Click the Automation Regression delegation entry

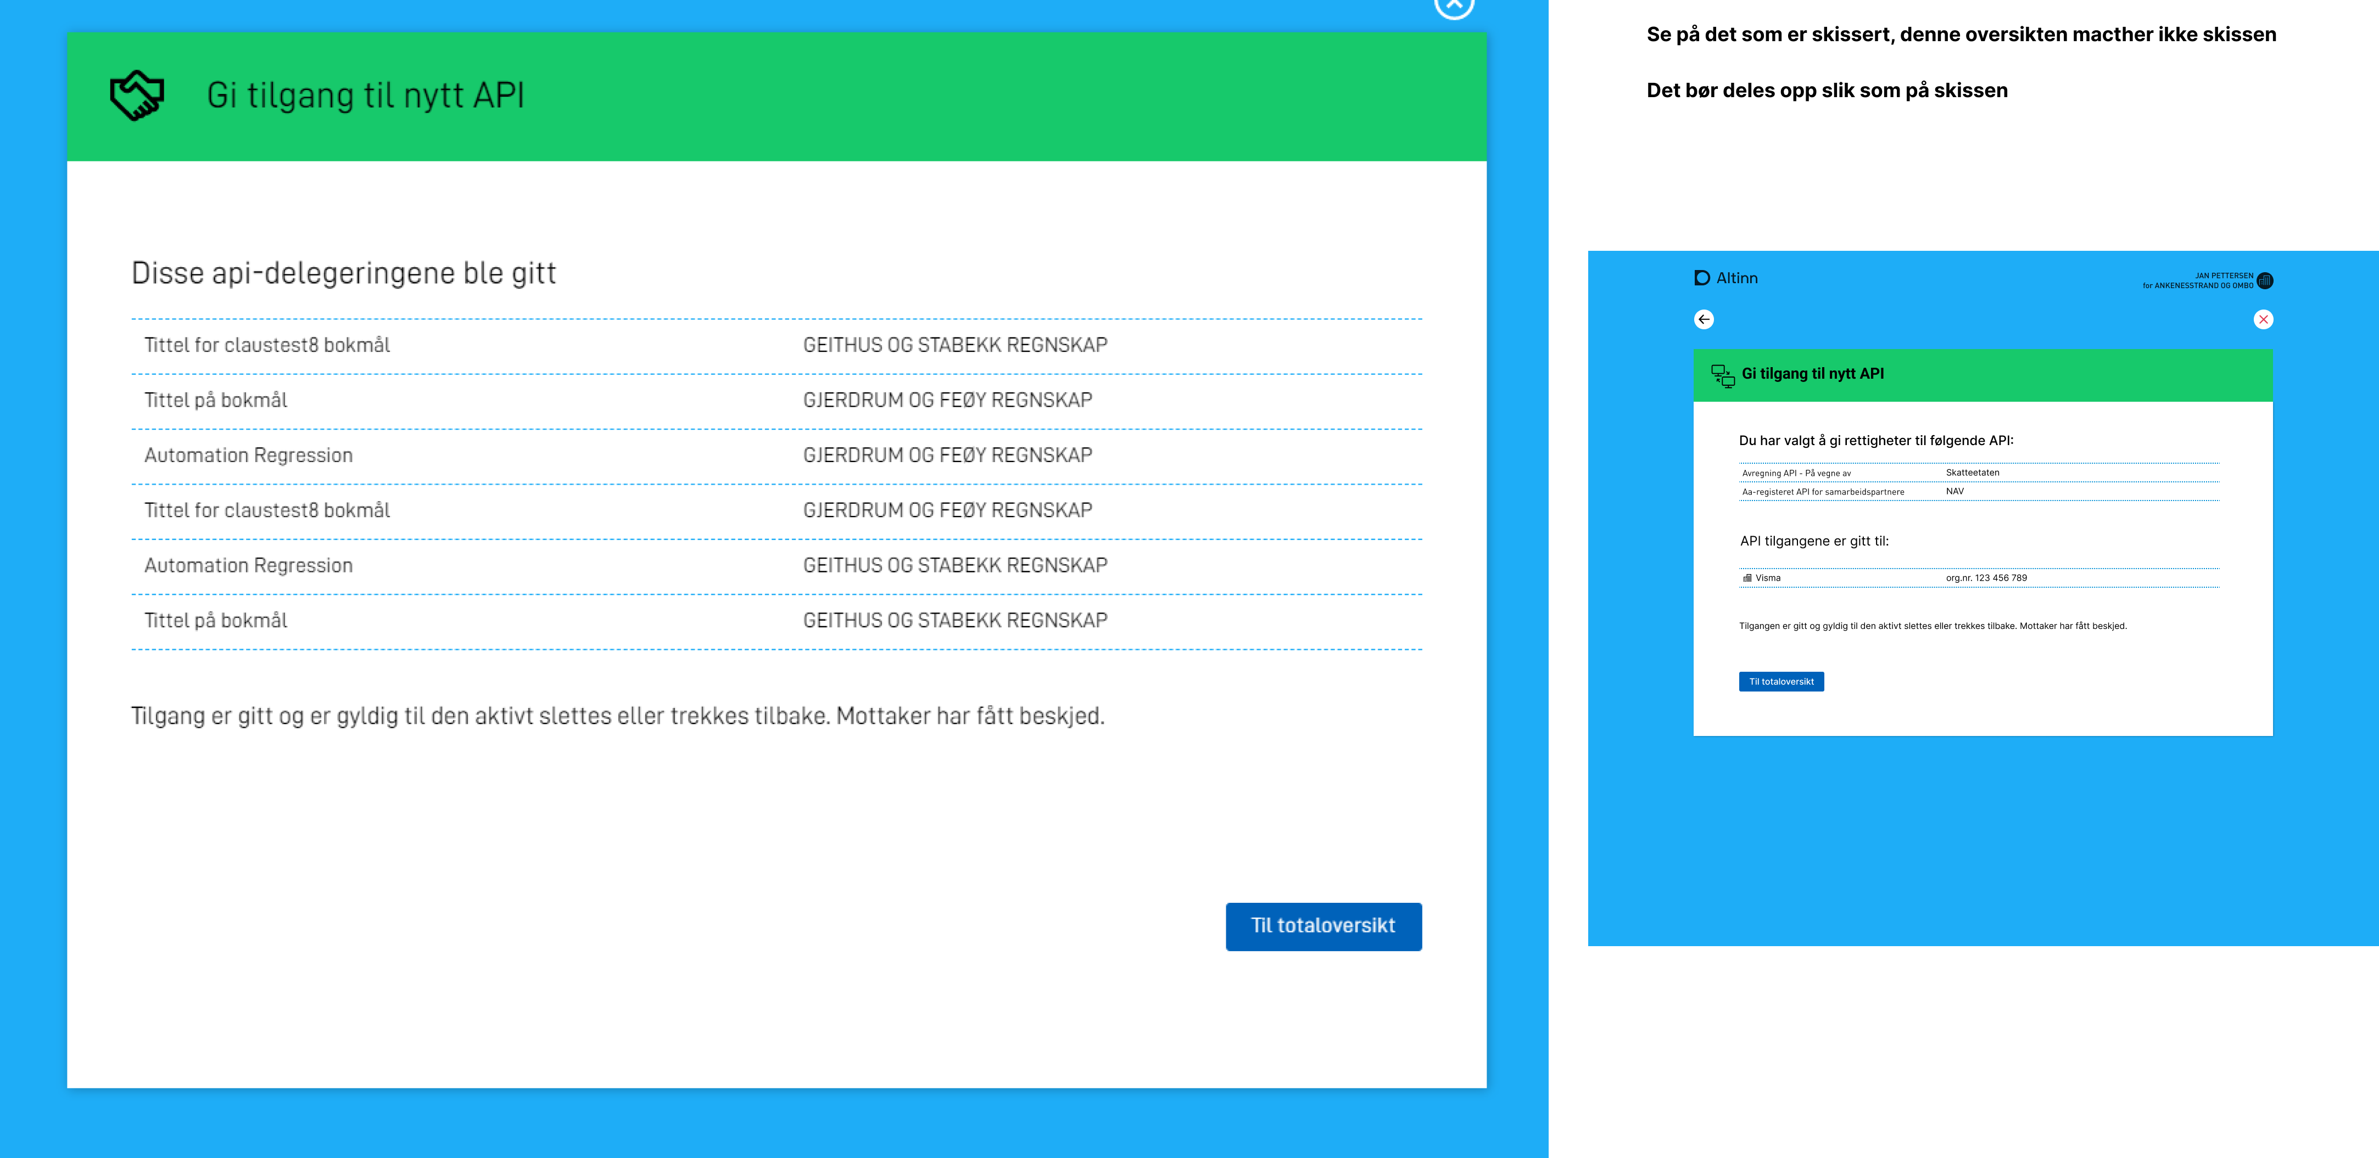coord(248,455)
